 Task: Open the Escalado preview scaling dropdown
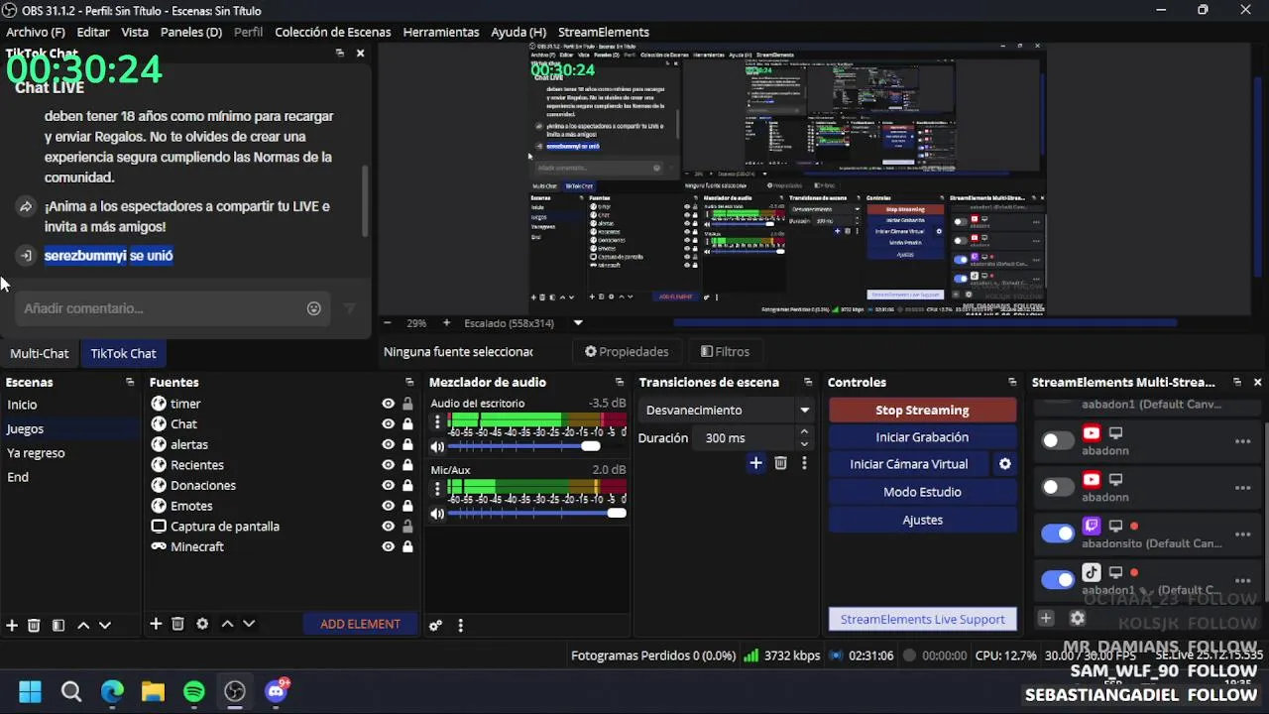[x=578, y=323]
